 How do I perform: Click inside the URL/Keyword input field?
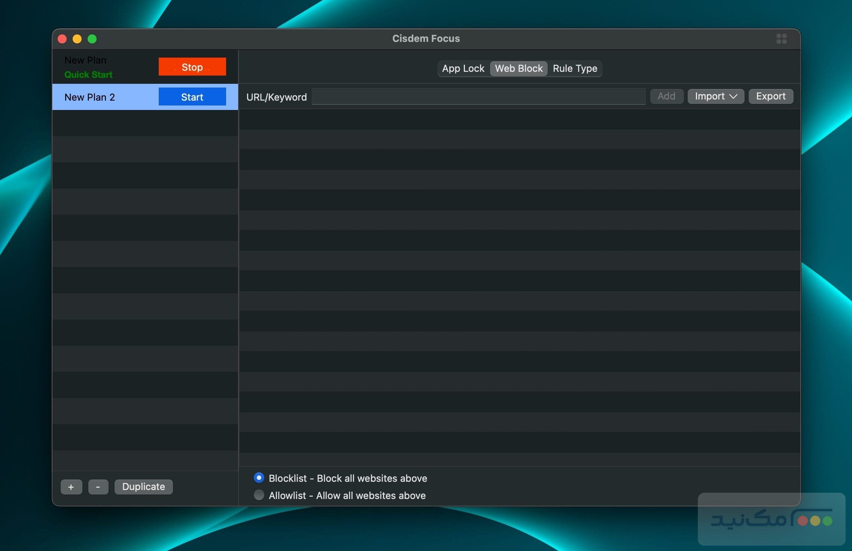pos(477,97)
